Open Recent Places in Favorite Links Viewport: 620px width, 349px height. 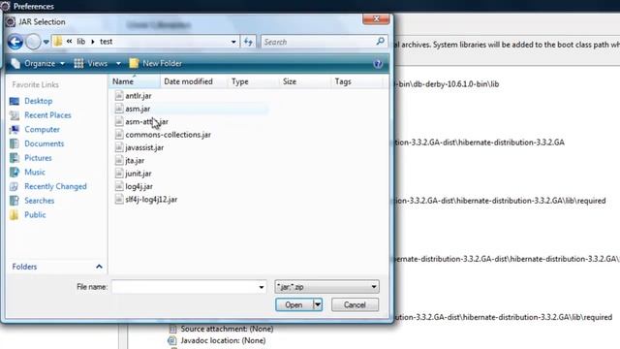(x=47, y=115)
